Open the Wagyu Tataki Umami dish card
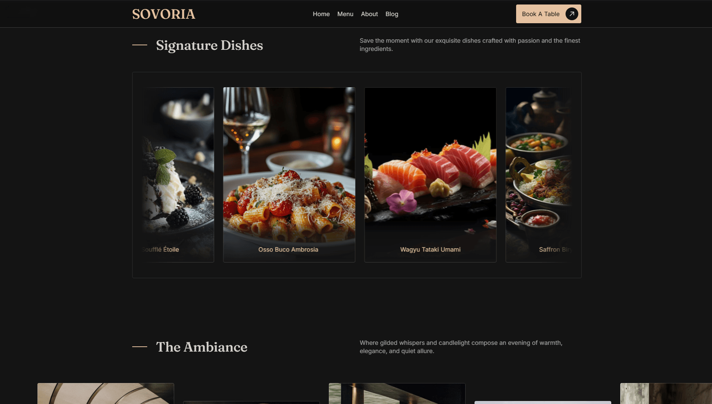The image size is (712, 404). [430, 175]
